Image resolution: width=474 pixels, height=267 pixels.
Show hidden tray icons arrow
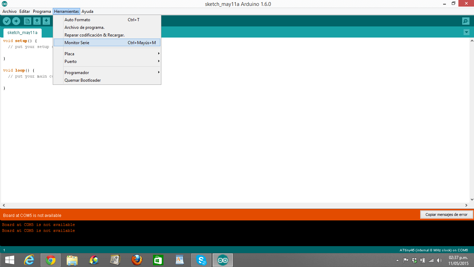398,260
